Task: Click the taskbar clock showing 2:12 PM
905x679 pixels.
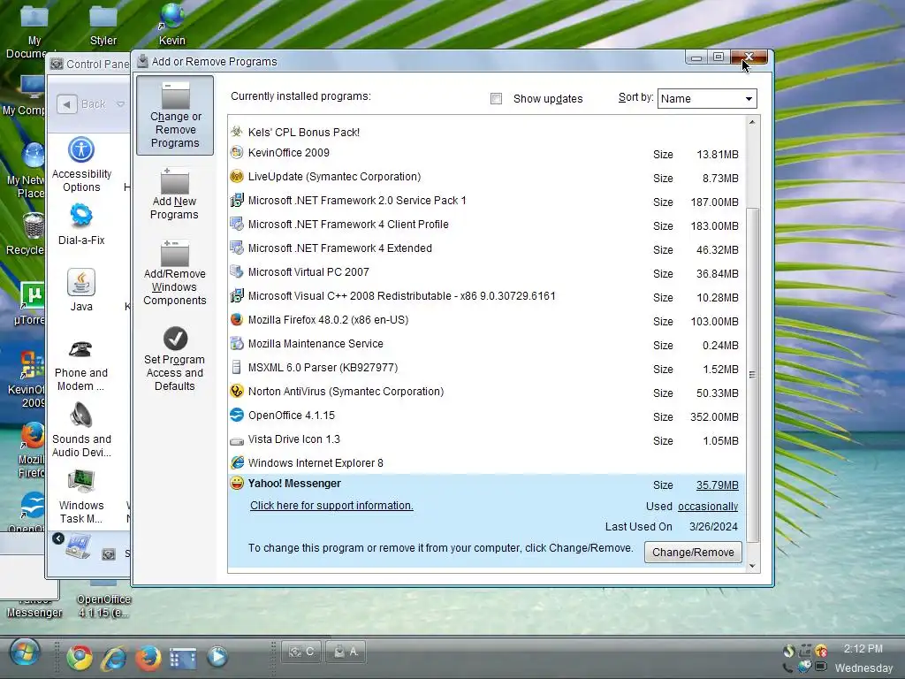Action: (863, 649)
